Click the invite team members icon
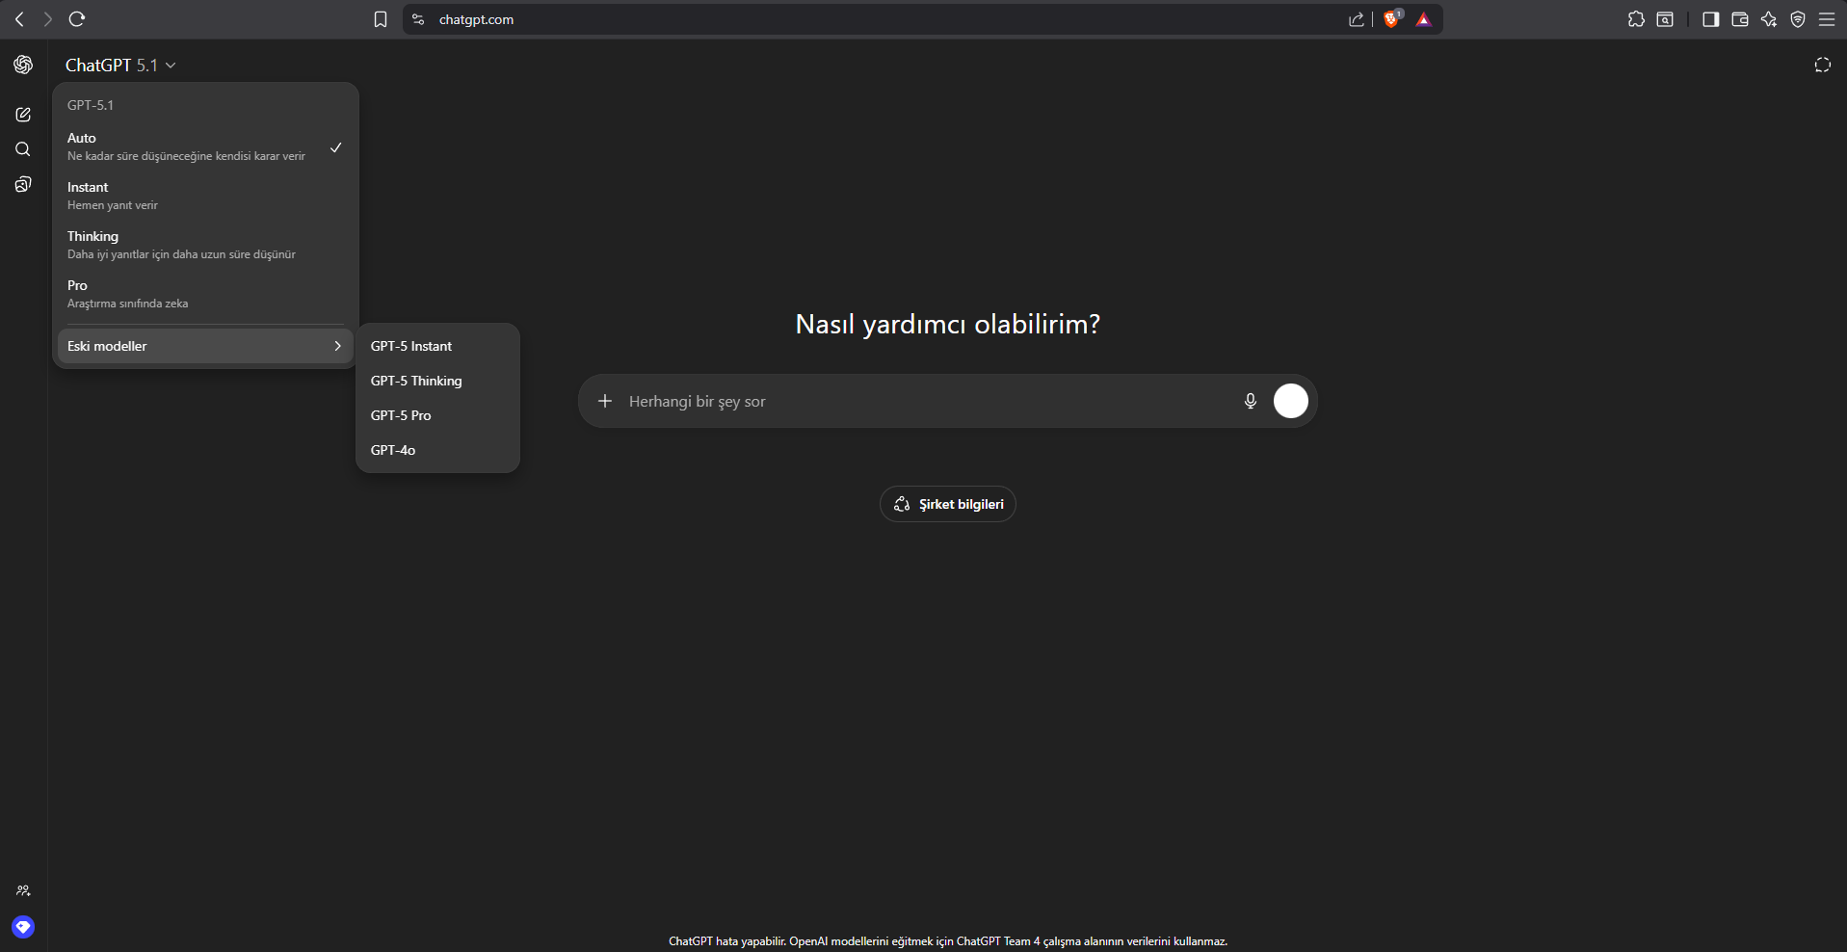Screen dimensions: 1847x952 tap(23, 890)
